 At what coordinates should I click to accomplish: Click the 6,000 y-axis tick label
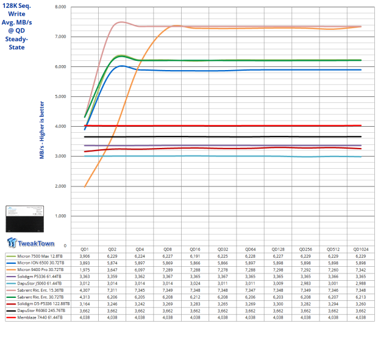(x=60, y=67)
